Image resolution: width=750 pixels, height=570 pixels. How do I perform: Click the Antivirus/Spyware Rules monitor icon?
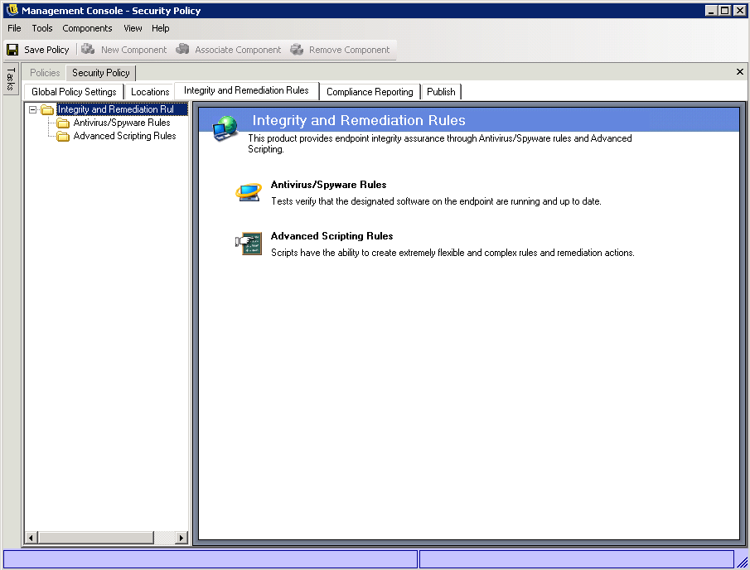pyautogui.click(x=249, y=191)
